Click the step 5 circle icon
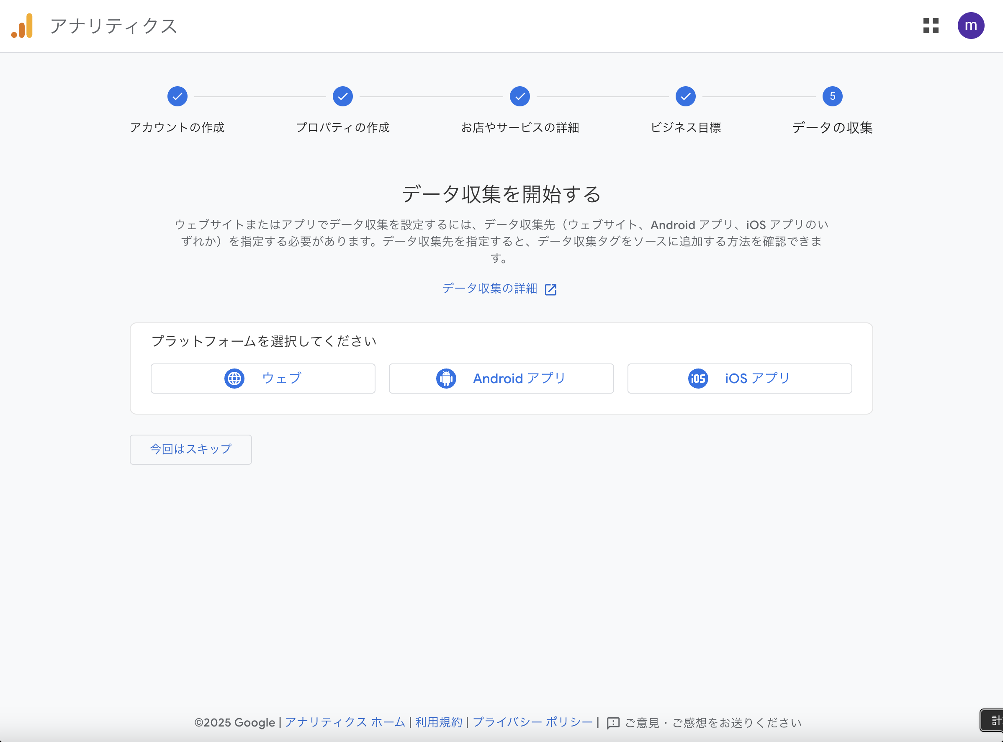Screen dimensions: 1003x742 pos(832,96)
